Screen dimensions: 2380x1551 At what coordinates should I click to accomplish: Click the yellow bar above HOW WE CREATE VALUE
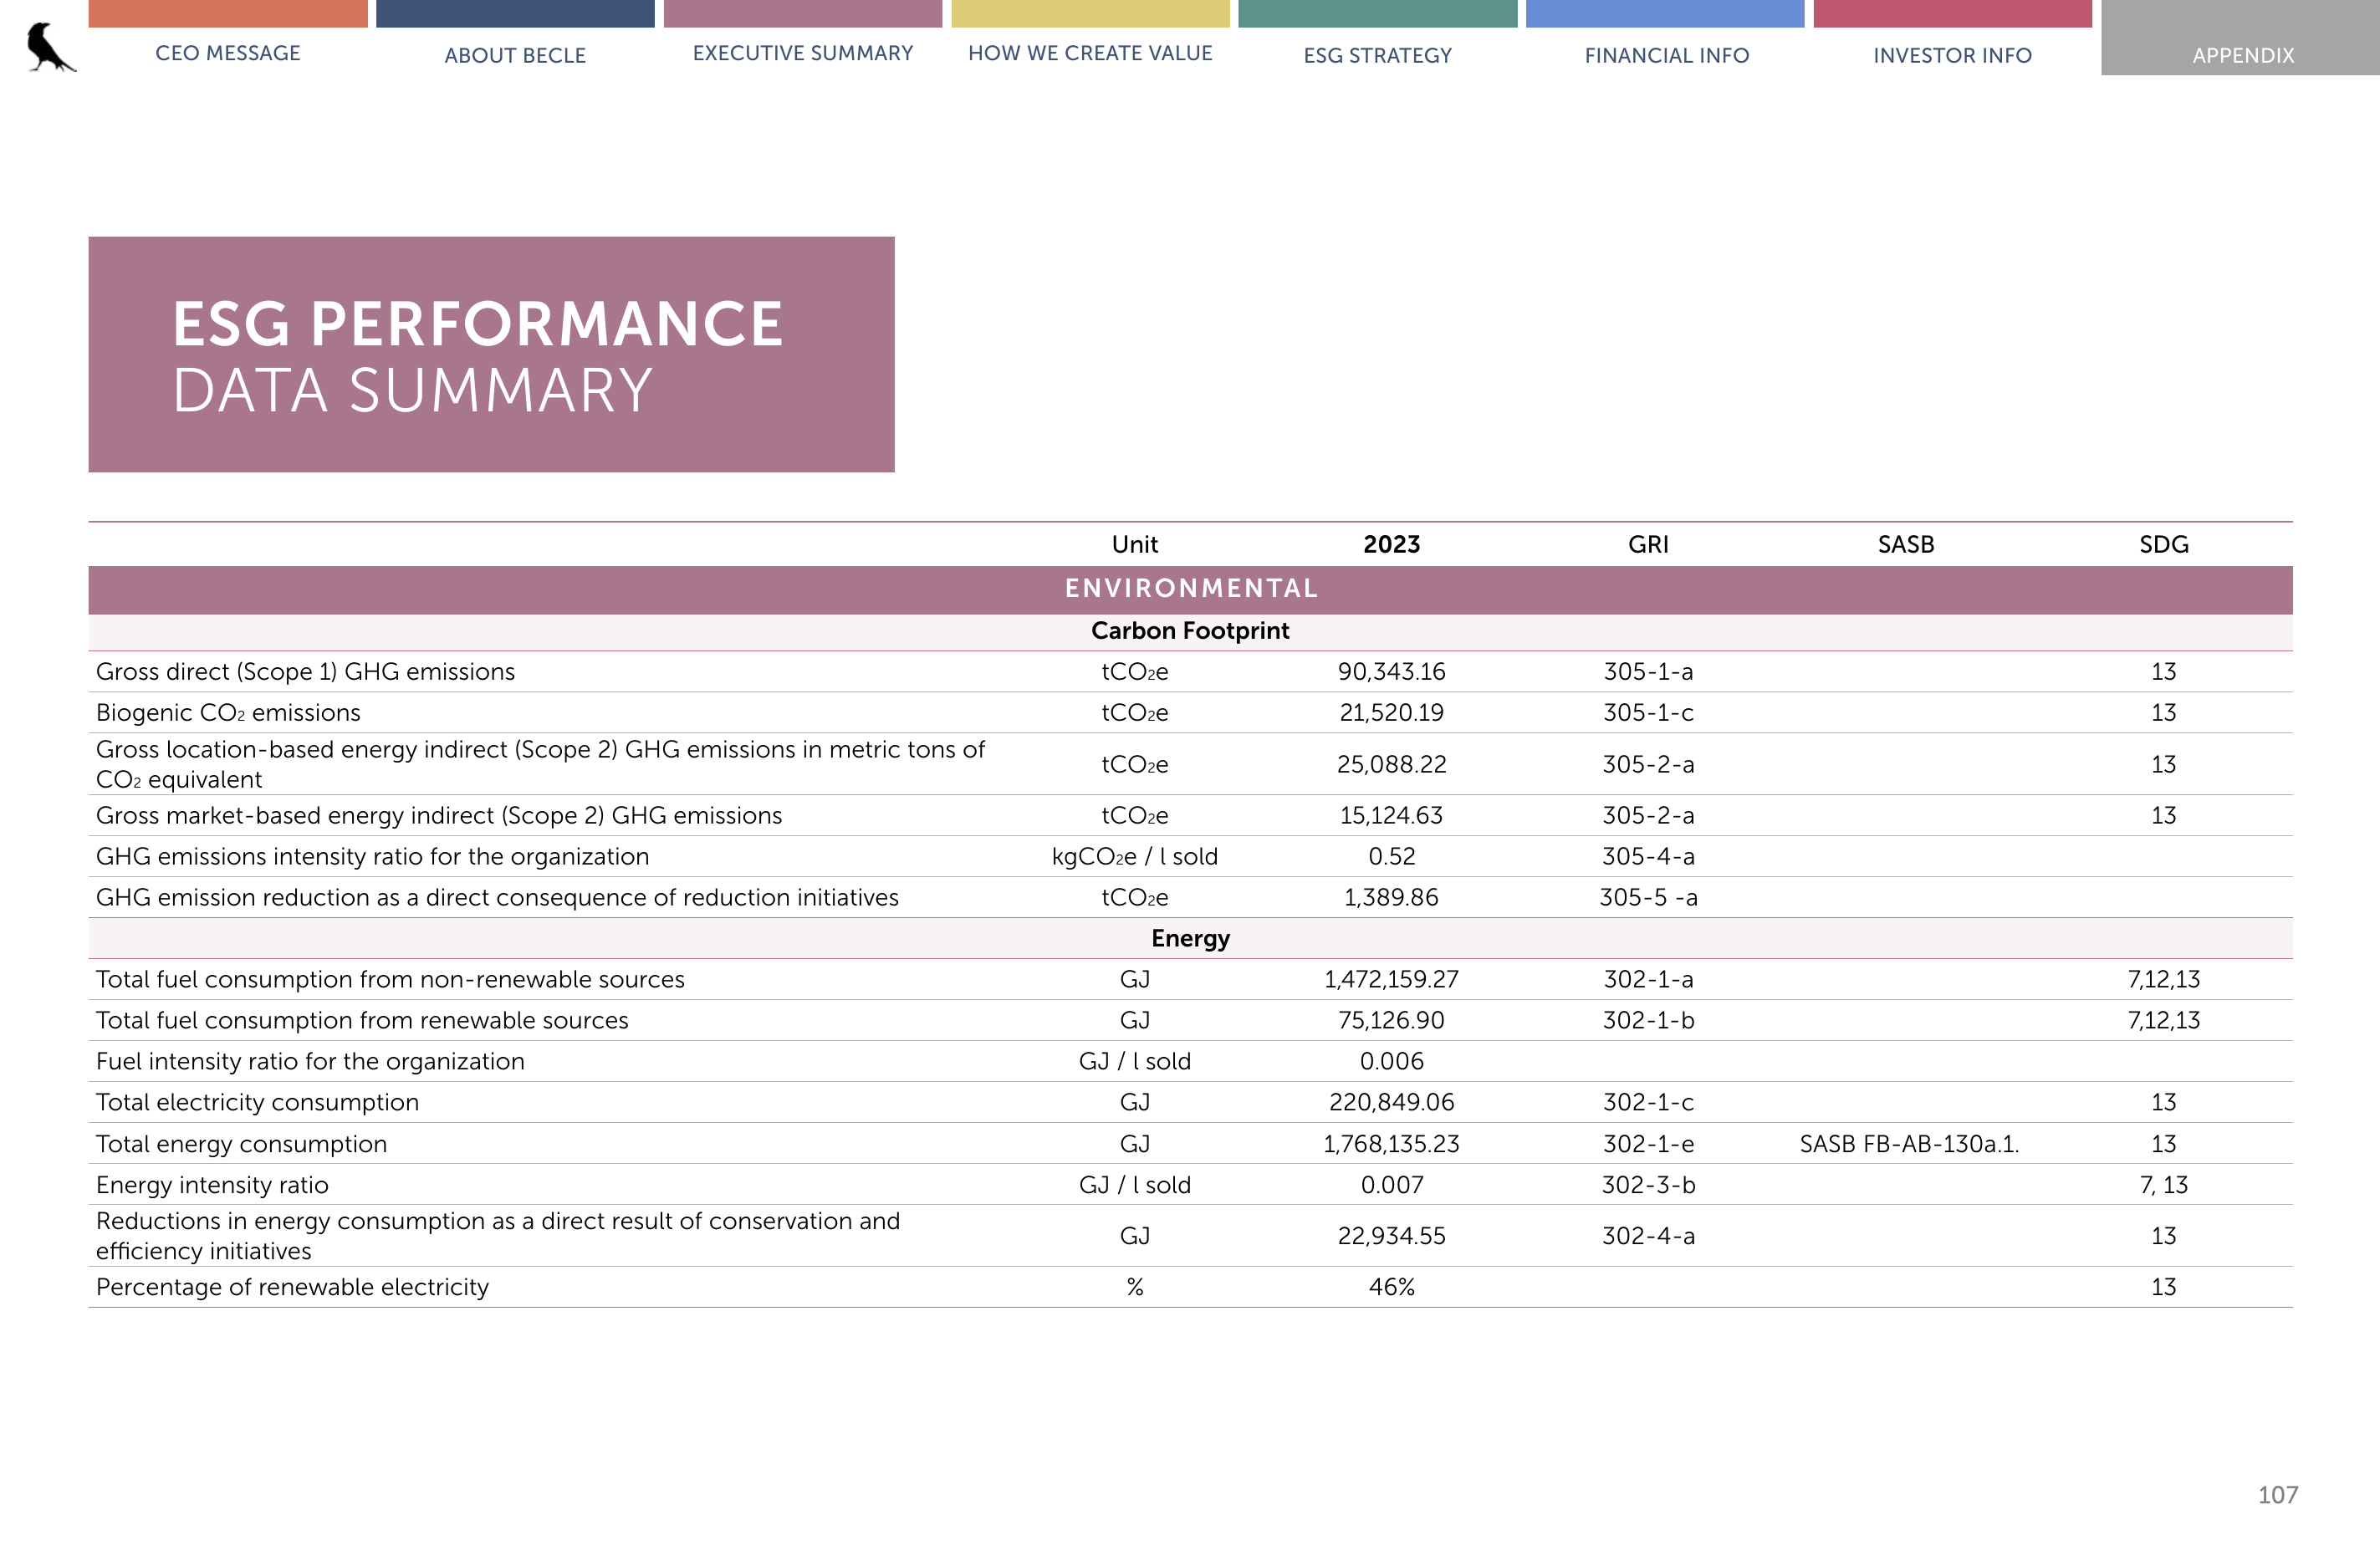point(1090,13)
